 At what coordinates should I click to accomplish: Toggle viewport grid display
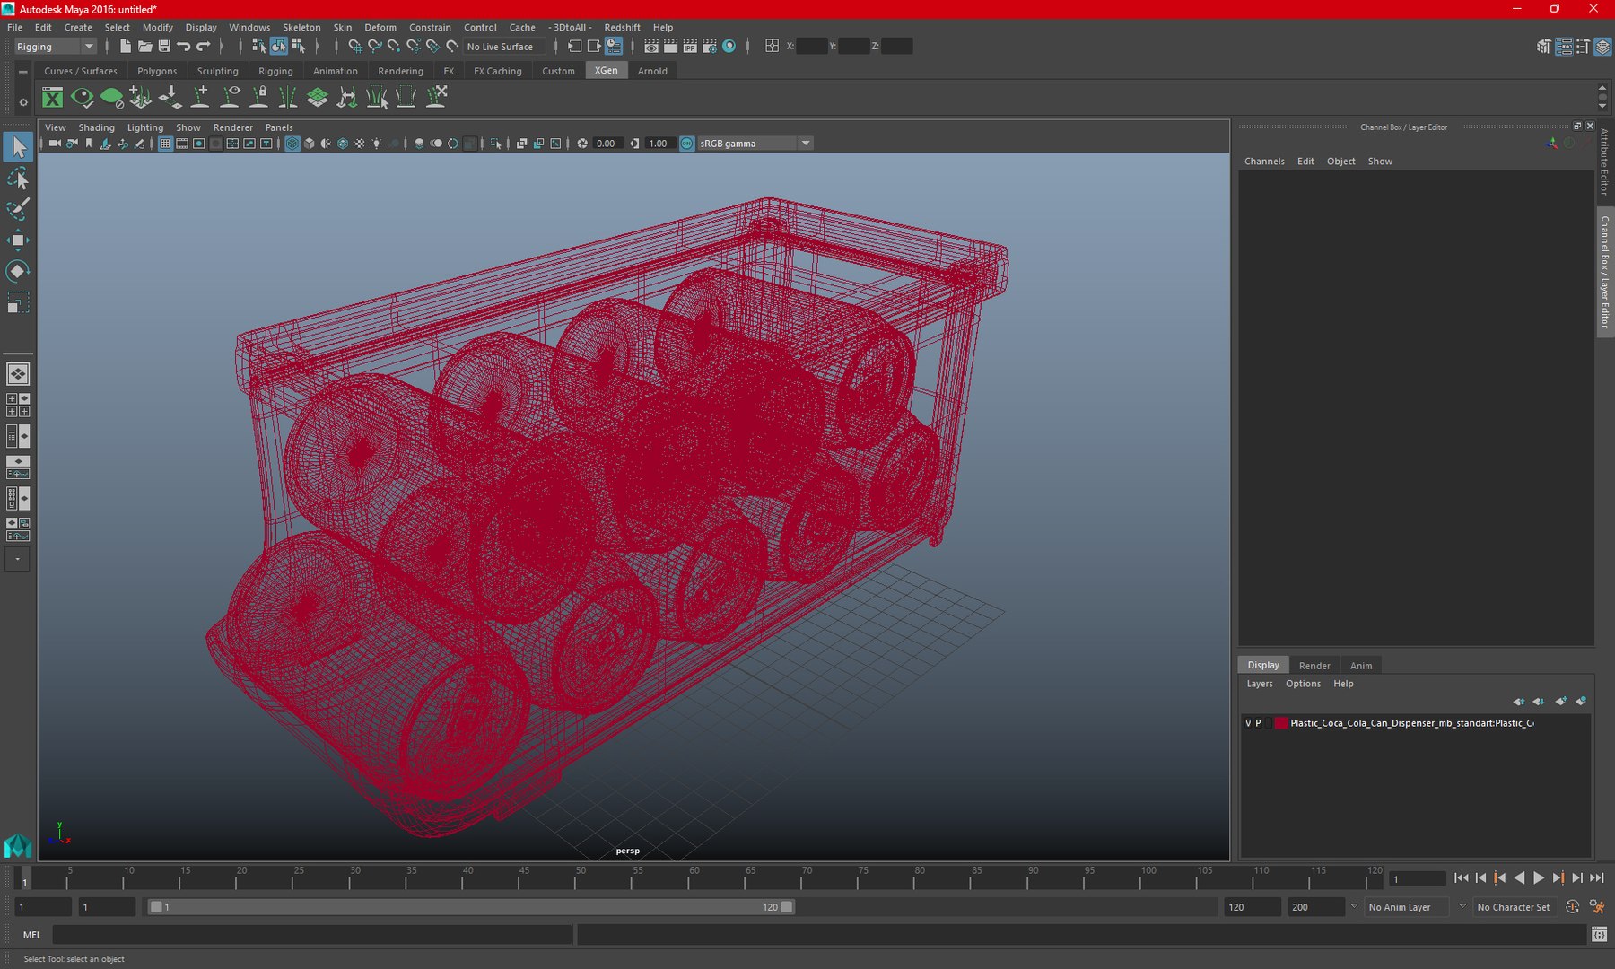pos(166,144)
